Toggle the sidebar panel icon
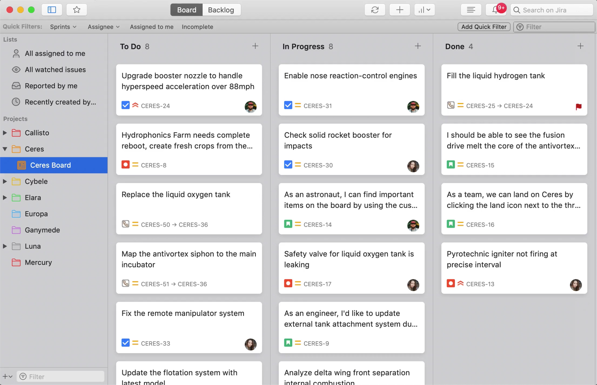This screenshot has height=385, width=597. (x=52, y=10)
